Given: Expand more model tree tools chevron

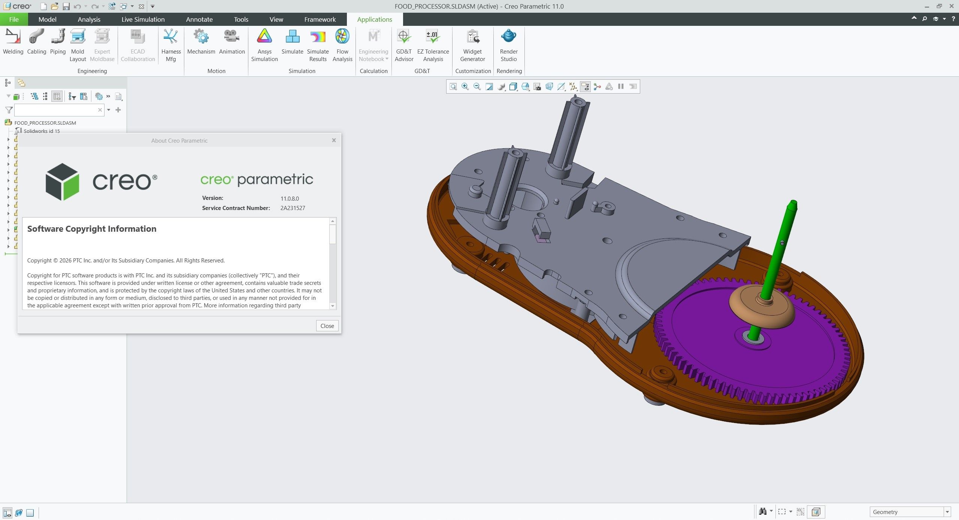Looking at the screenshot, I should tap(108, 97).
